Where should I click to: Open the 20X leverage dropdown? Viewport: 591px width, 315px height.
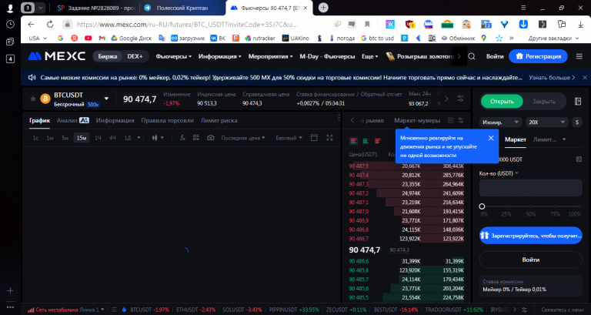click(546, 122)
